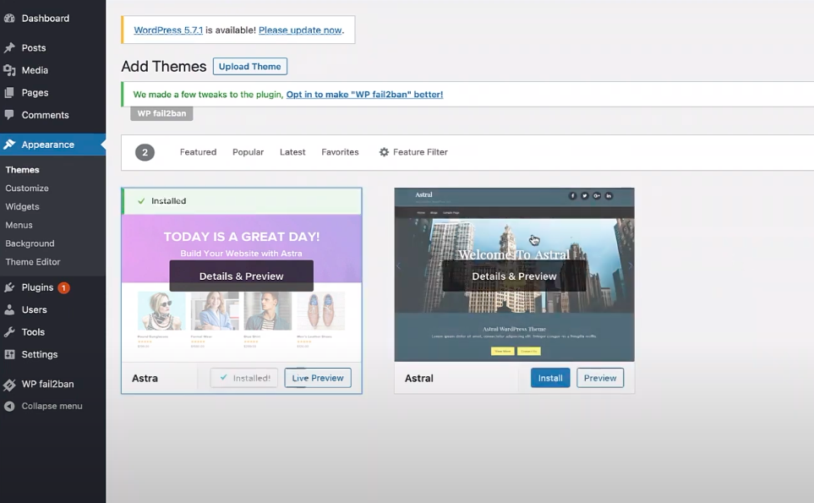Click Live Preview for Astra theme
This screenshot has width=814, height=503.
(x=318, y=378)
